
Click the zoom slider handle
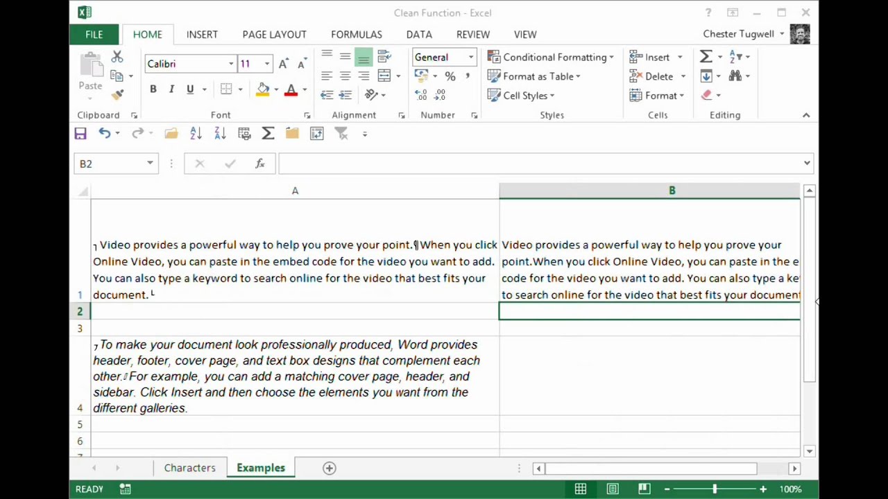point(715,489)
